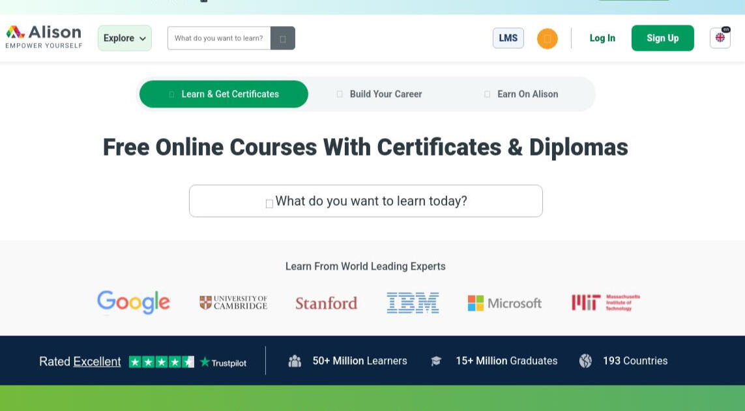Image resolution: width=745 pixels, height=411 pixels.
Task: Open the language selector flag icon
Action: 720,38
